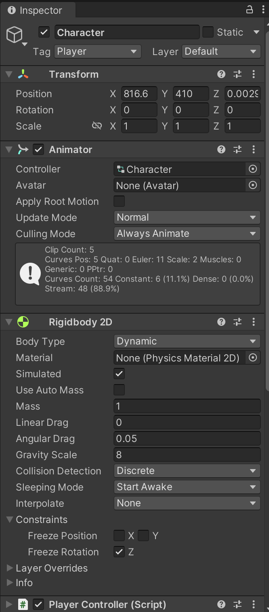Click the Rigidbody 2D component icon
Viewport: 269px width, 612px height.
(x=23, y=322)
